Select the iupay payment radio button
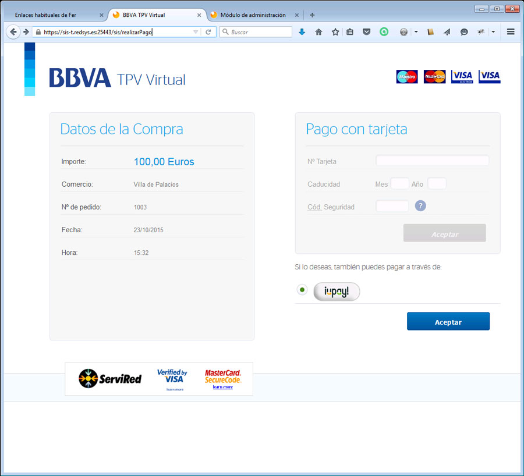 pyautogui.click(x=302, y=290)
